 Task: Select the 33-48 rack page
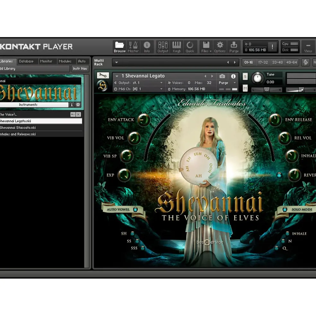pos(277,63)
